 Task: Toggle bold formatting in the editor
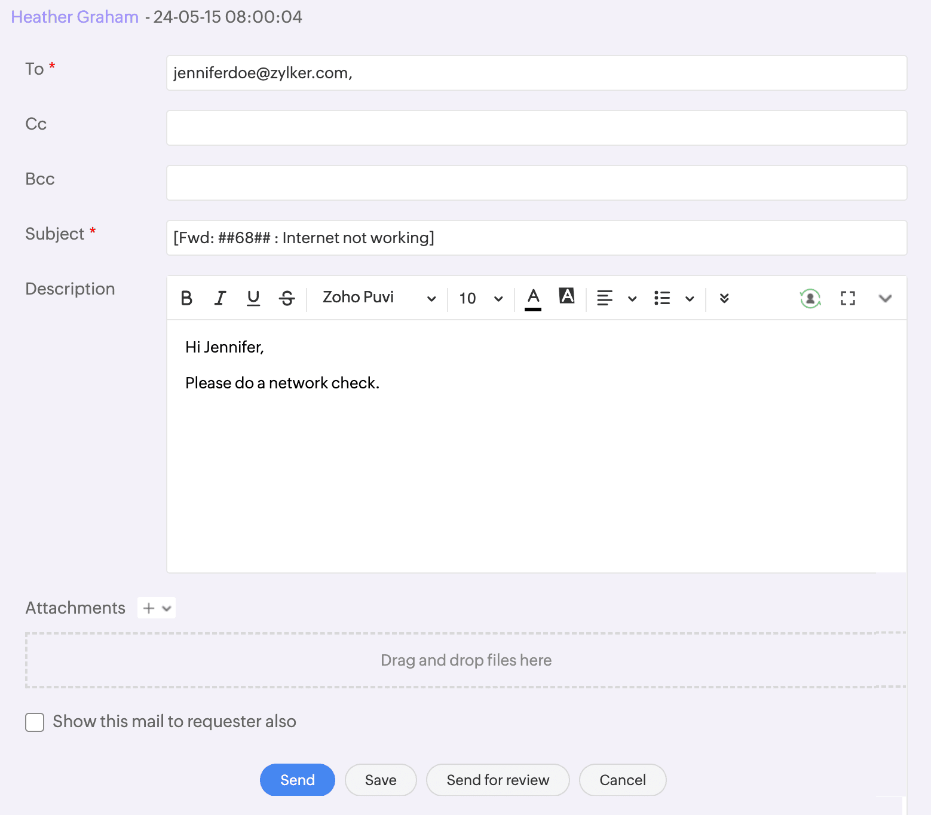click(186, 298)
